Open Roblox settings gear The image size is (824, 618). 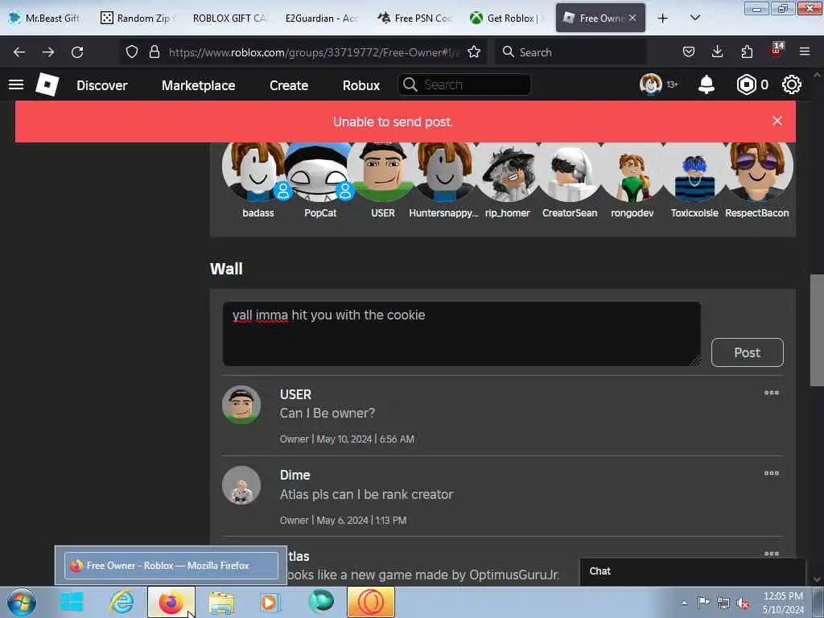click(792, 84)
